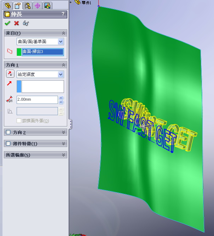The image size is (214, 236).
Task: Expand the 零件1 flyout tree node
Action: coord(70,2)
